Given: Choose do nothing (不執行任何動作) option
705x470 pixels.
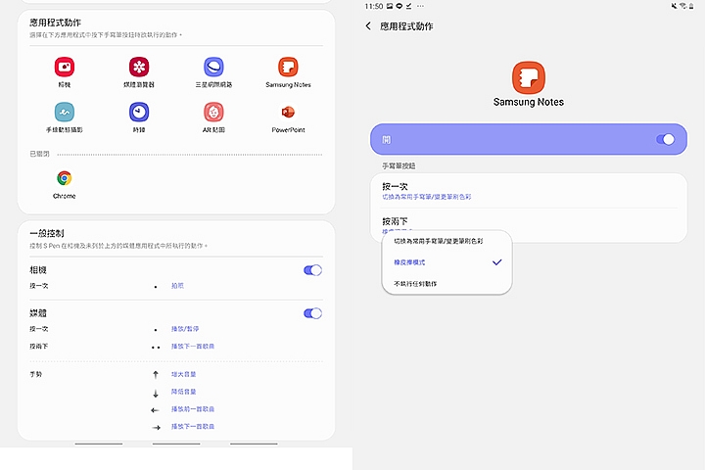Looking at the screenshot, I should point(446,284).
